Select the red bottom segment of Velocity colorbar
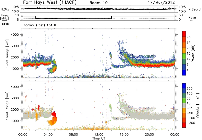The height and width of the screenshot is (140, 202). [184, 125]
